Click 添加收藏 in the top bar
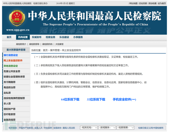This screenshot has width=169, height=132. [152, 3]
